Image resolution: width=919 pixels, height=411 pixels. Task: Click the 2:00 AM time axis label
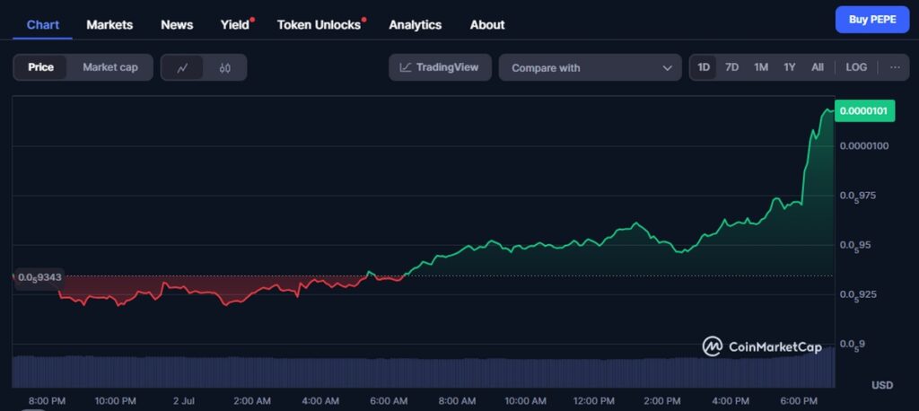coord(251,401)
